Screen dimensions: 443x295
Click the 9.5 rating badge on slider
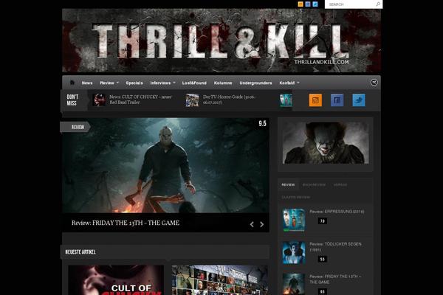(x=262, y=124)
